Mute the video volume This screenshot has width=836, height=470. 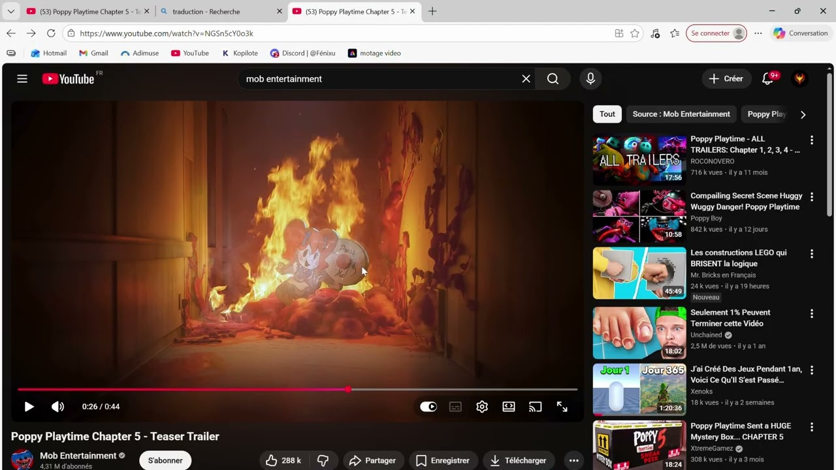[x=58, y=407]
